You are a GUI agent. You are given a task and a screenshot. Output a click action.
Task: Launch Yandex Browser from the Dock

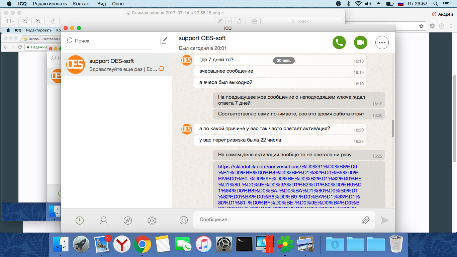coord(122,245)
